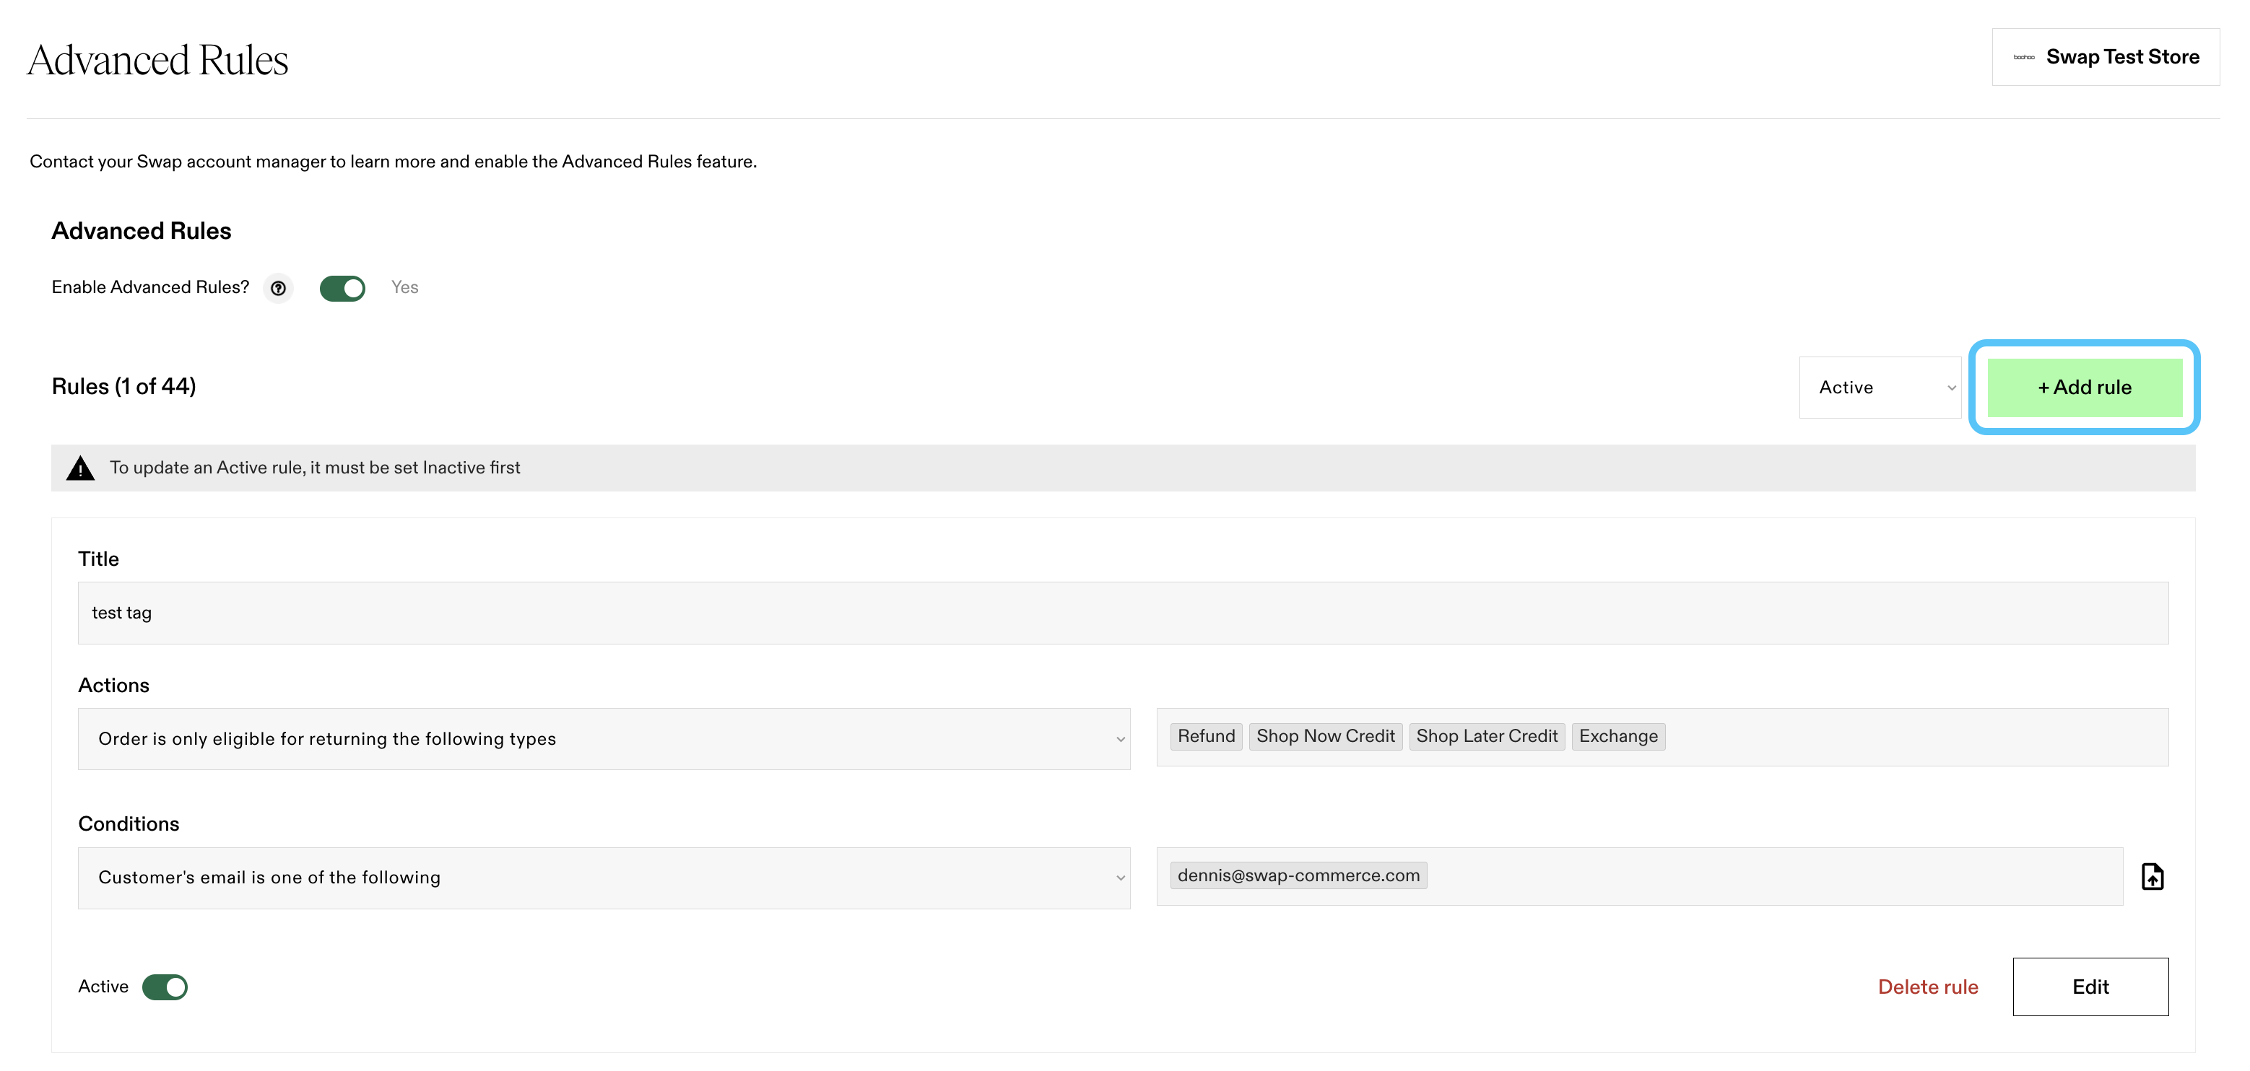Click the Active label beside rule toggle
2250x1071 pixels.
[x=103, y=987]
